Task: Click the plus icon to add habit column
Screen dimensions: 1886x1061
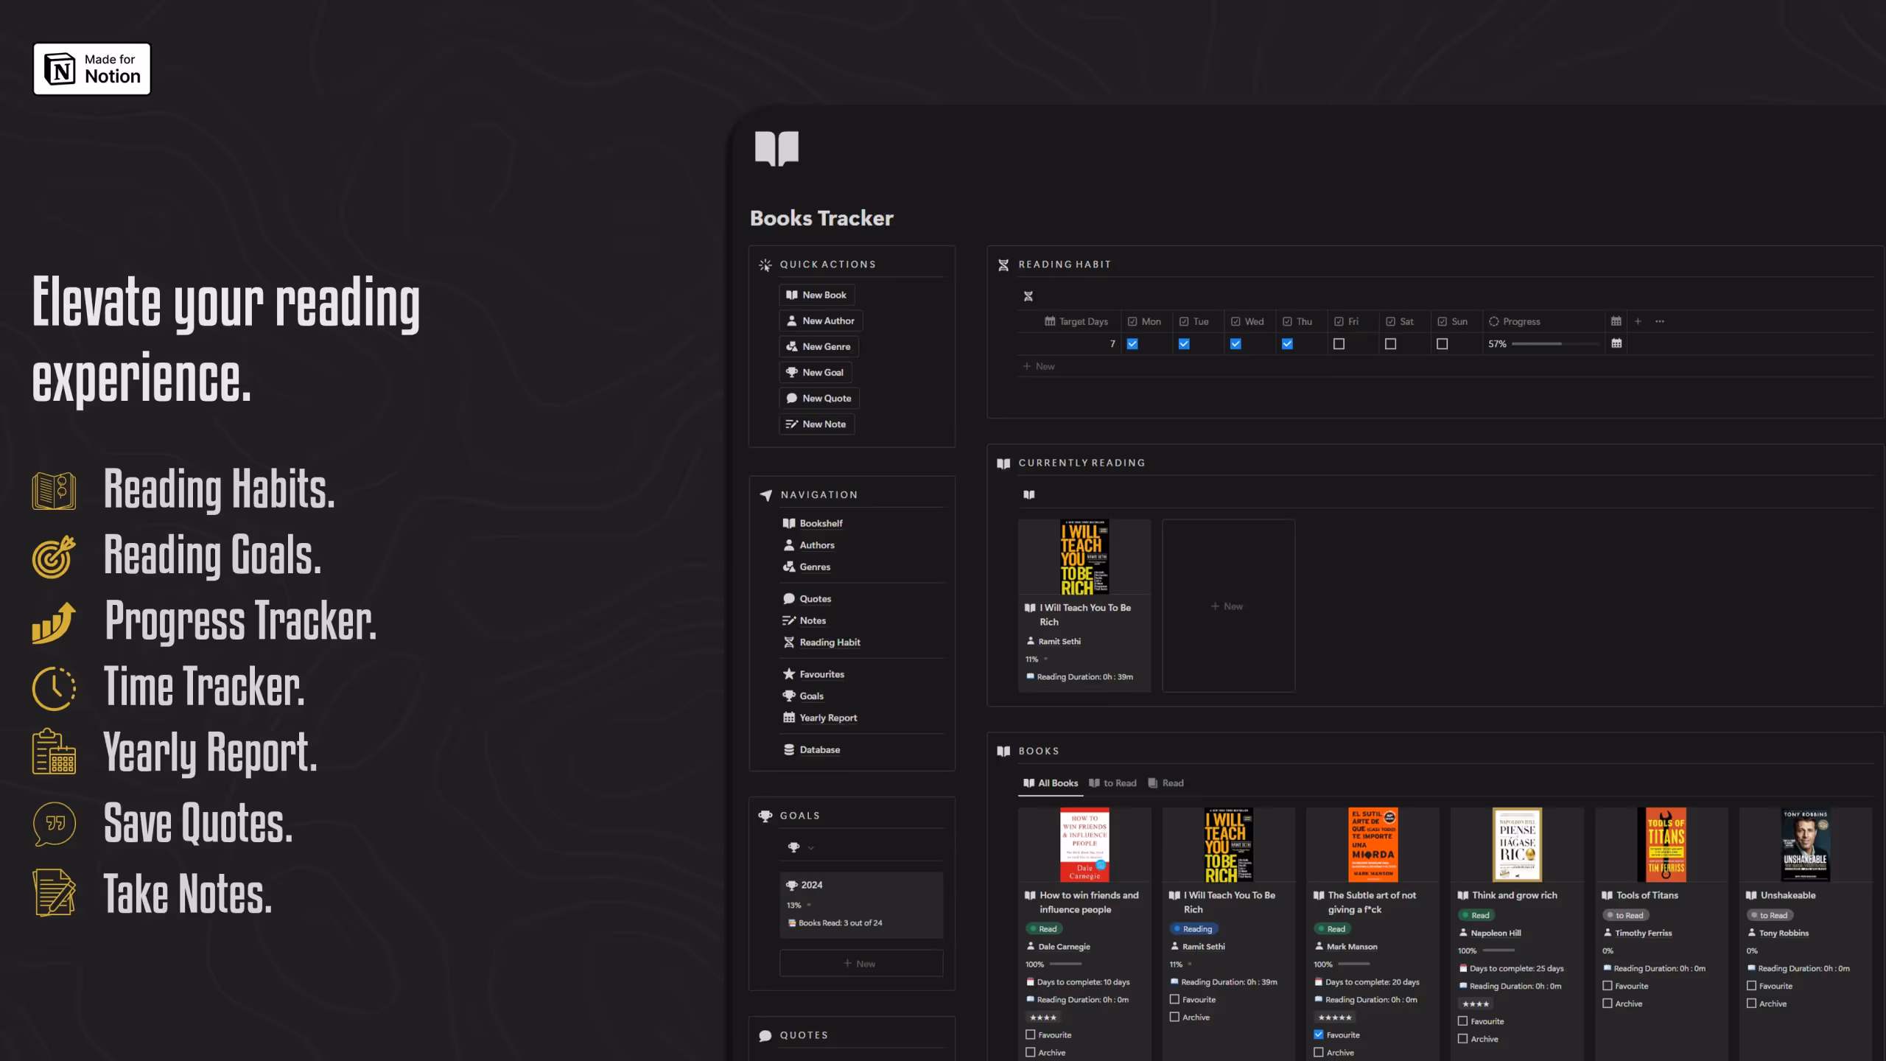Action: click(x=1638, y=321)
